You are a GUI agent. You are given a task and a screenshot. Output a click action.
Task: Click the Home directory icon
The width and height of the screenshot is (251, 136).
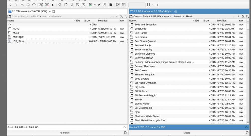point(28,5)
